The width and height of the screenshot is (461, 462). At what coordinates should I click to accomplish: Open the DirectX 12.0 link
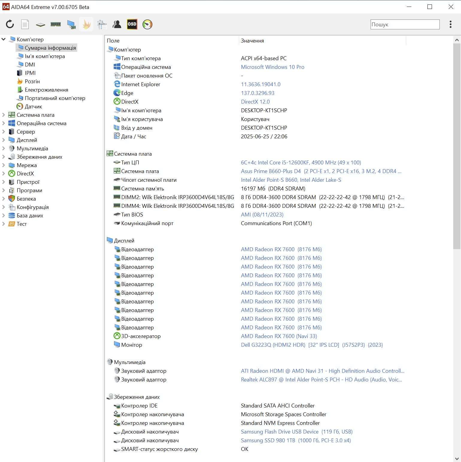tap(255, 102)
